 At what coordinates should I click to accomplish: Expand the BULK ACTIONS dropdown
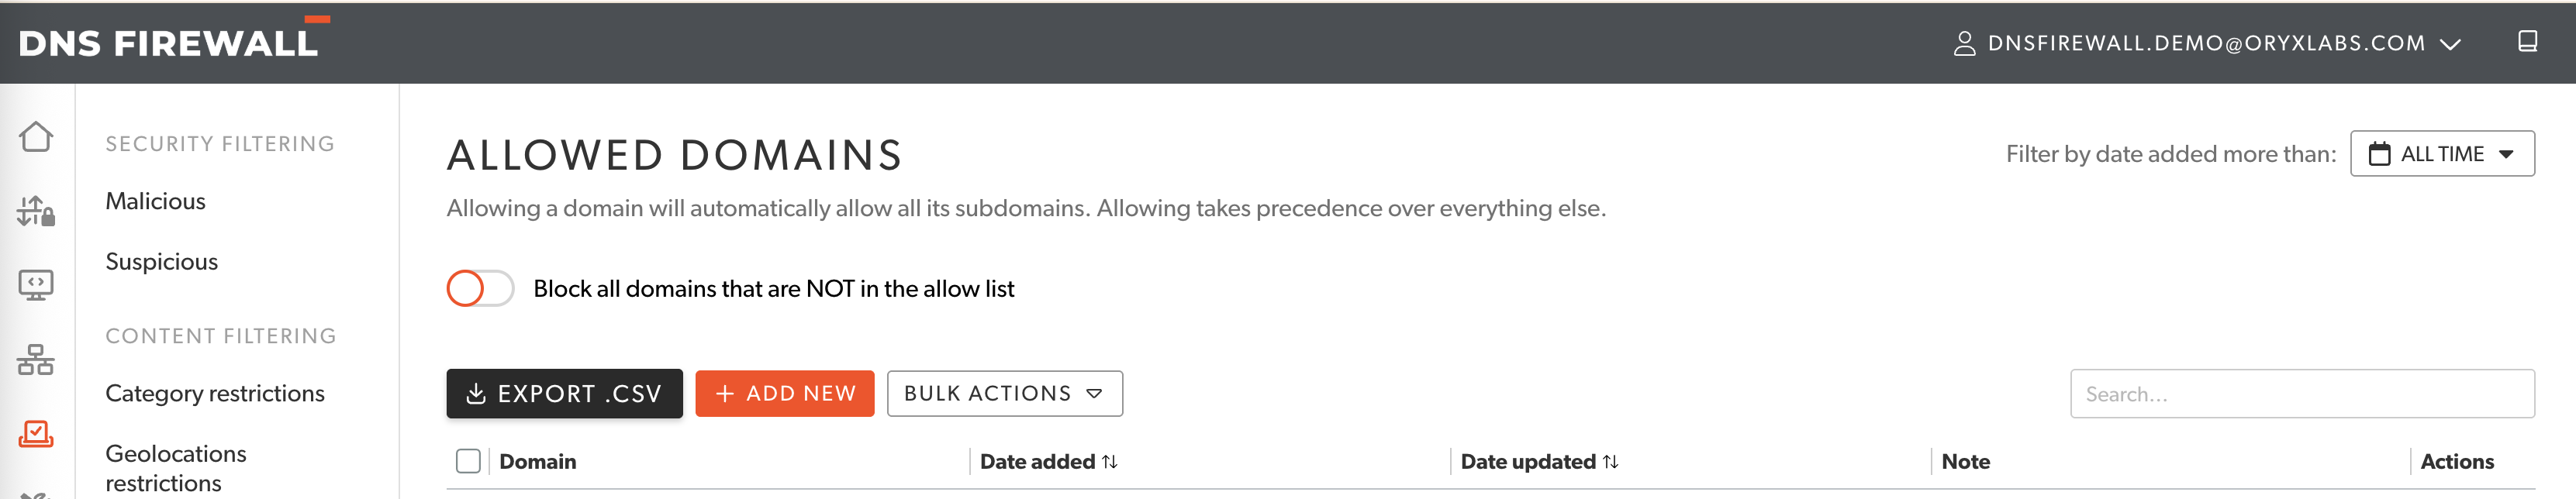(1004, 393)
